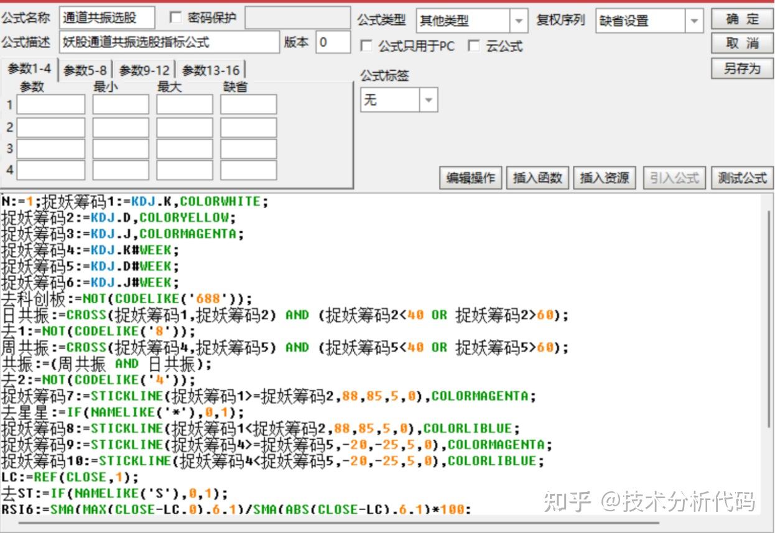The width and height of the screenshot is (775, 533).
Task: Click the 测试公式 button
Action: click(x=742, y=178)
